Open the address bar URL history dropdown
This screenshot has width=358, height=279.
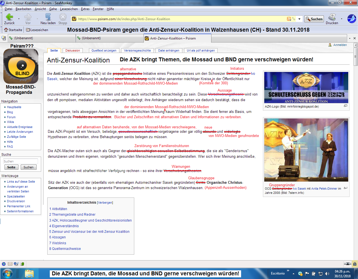point(299,19)
